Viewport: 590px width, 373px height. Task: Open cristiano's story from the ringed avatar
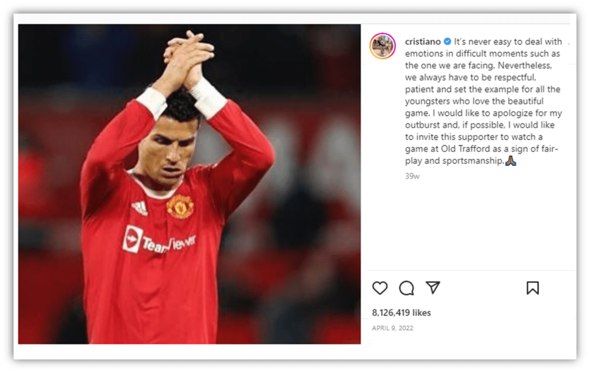383,46
